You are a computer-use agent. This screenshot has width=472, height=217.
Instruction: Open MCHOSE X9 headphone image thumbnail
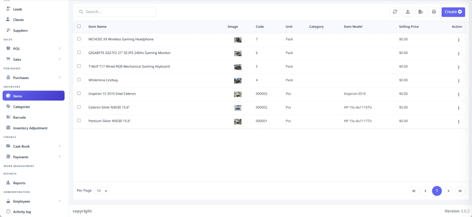238,40
